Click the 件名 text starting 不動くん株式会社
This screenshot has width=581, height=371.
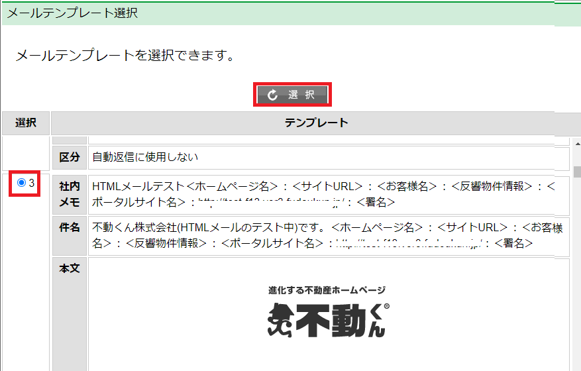[x=327, y=236]
